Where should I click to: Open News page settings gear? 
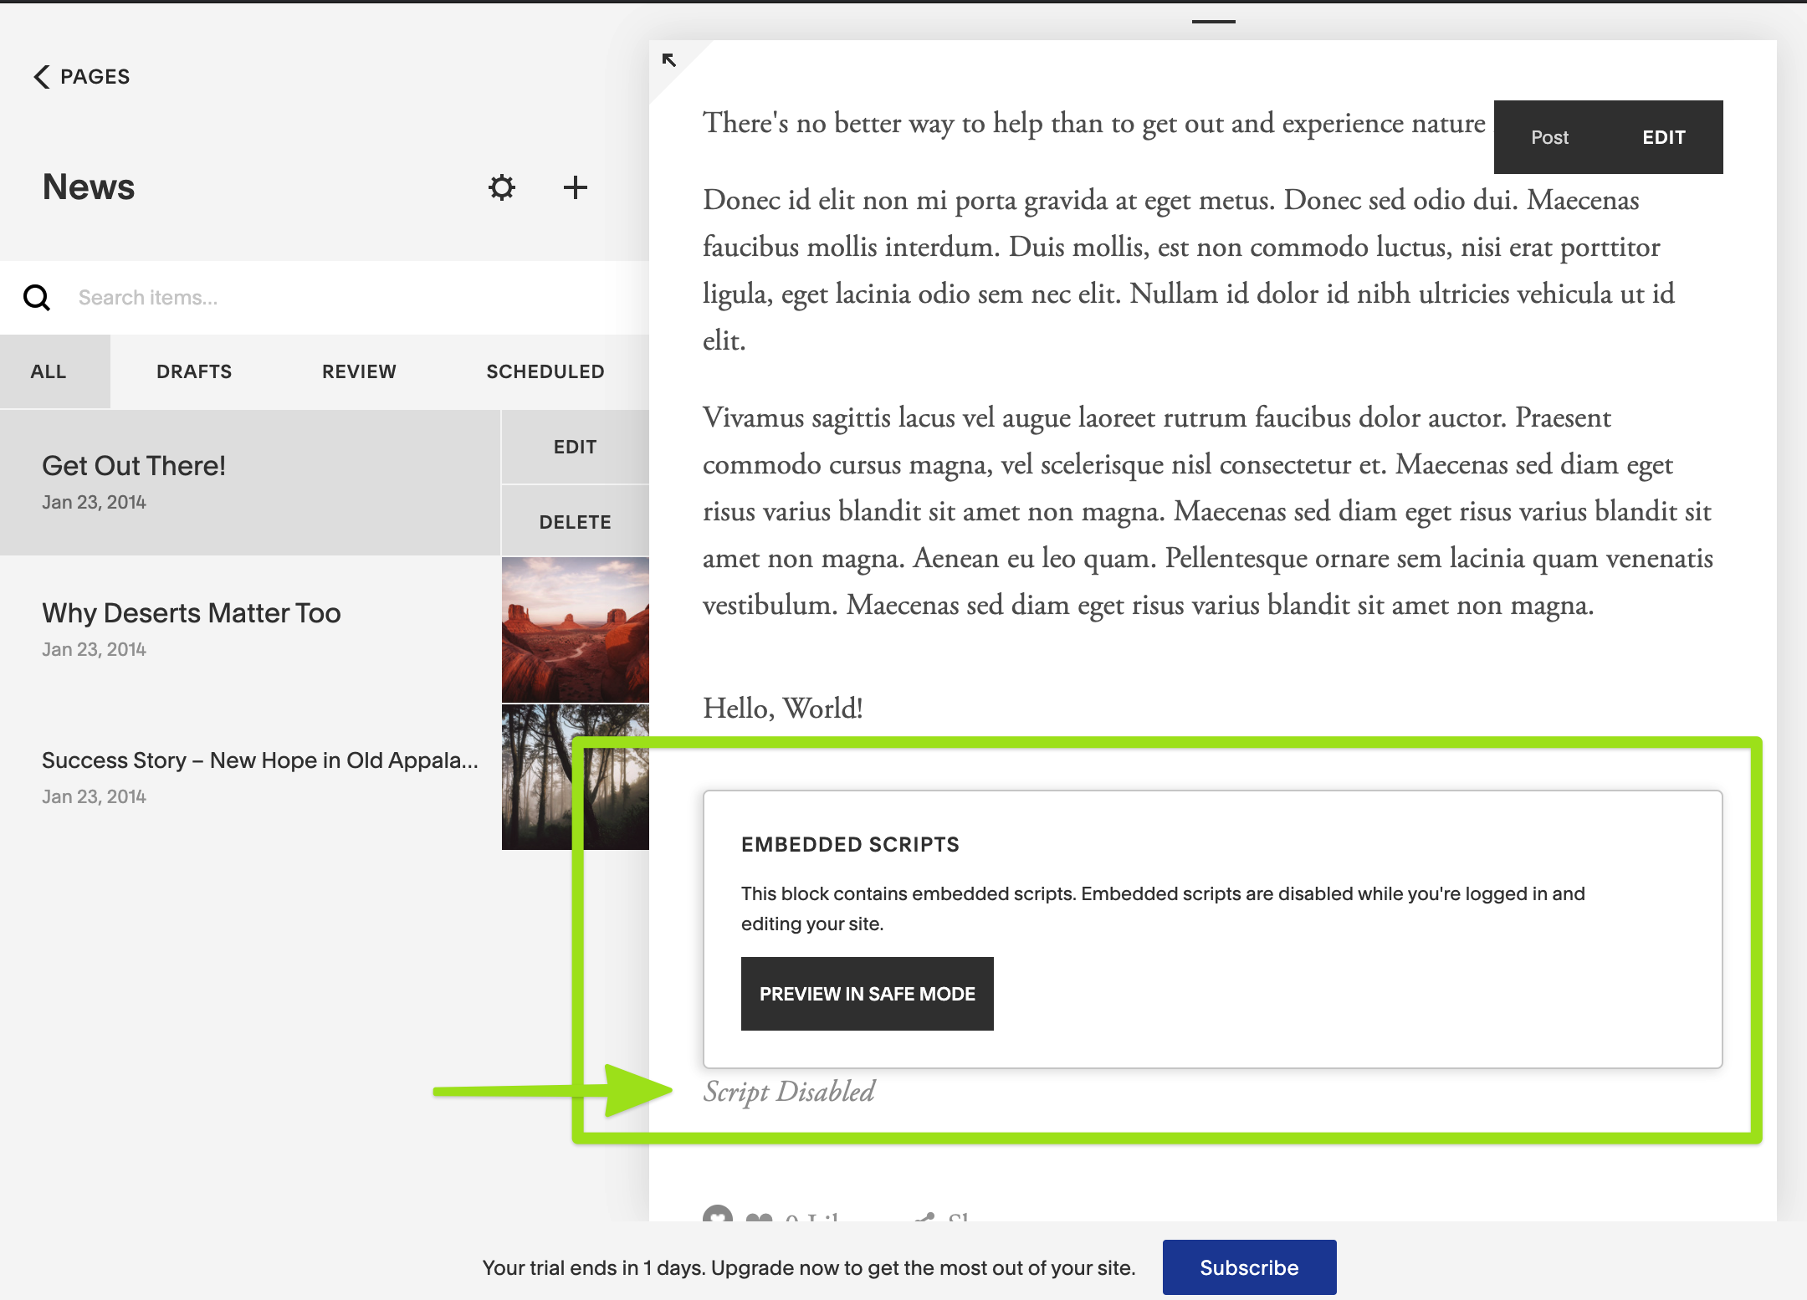point(502,187)
